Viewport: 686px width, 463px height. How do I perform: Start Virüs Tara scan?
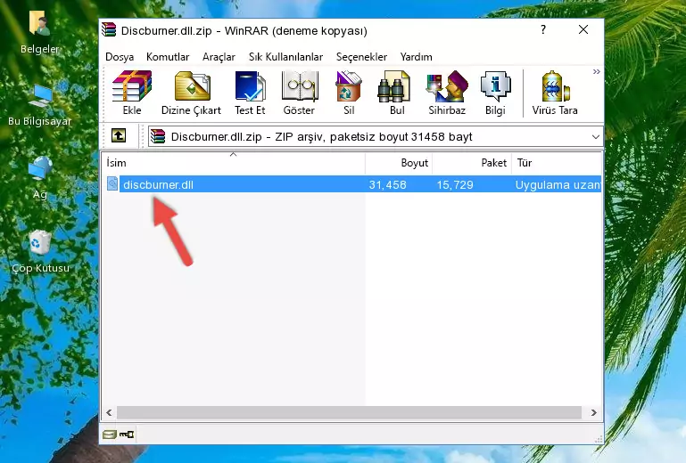click(x=555, y=93)
